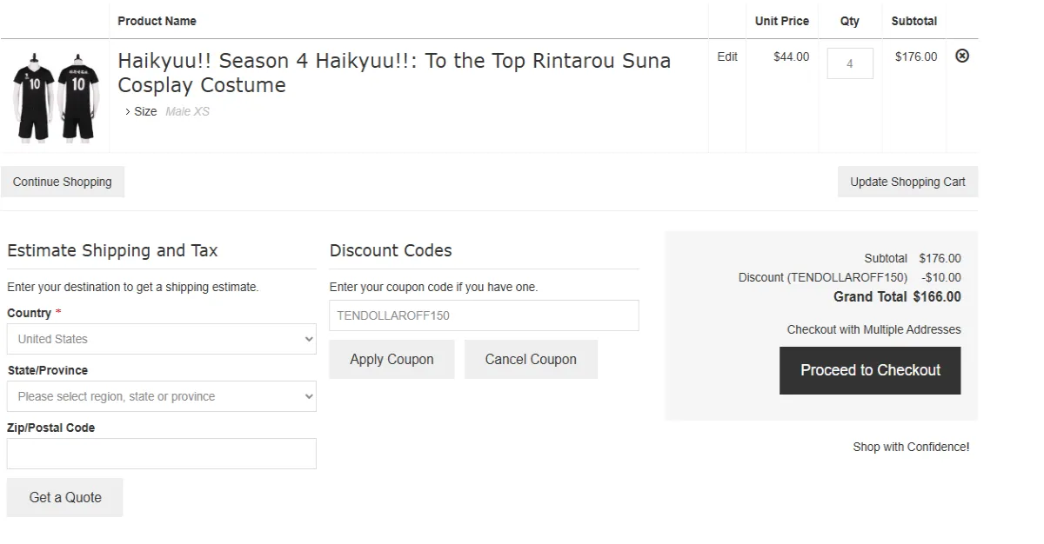Click the quantity field for the costume

pyautogui.click(x=850, y=63)
